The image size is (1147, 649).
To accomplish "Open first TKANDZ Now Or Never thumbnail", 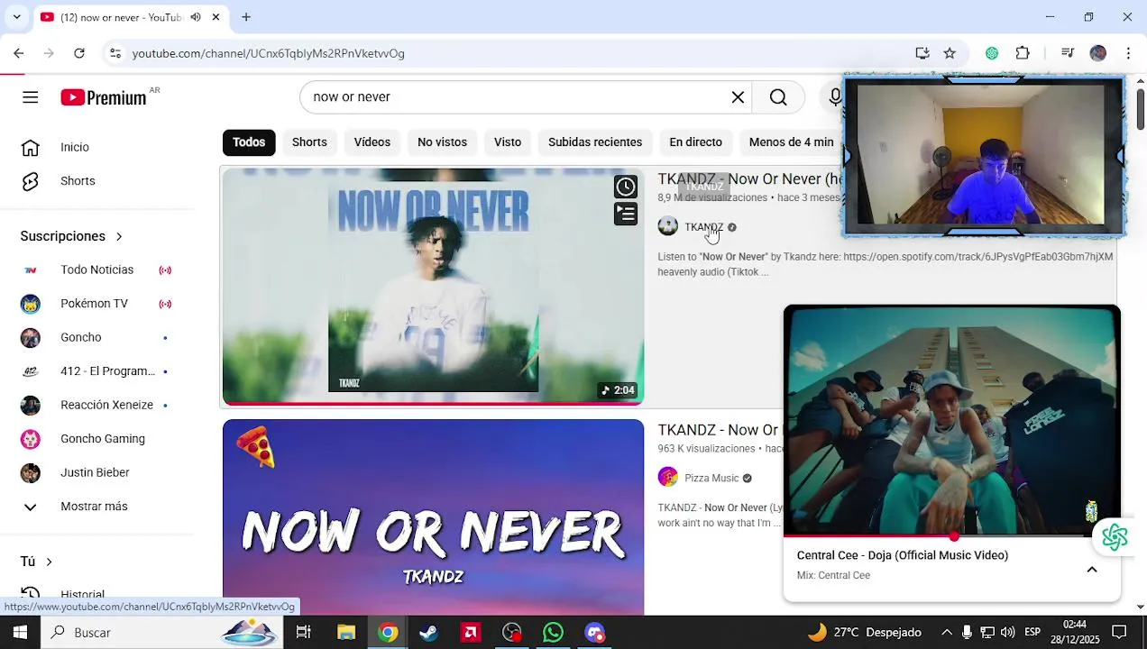I will pos(434,287).
